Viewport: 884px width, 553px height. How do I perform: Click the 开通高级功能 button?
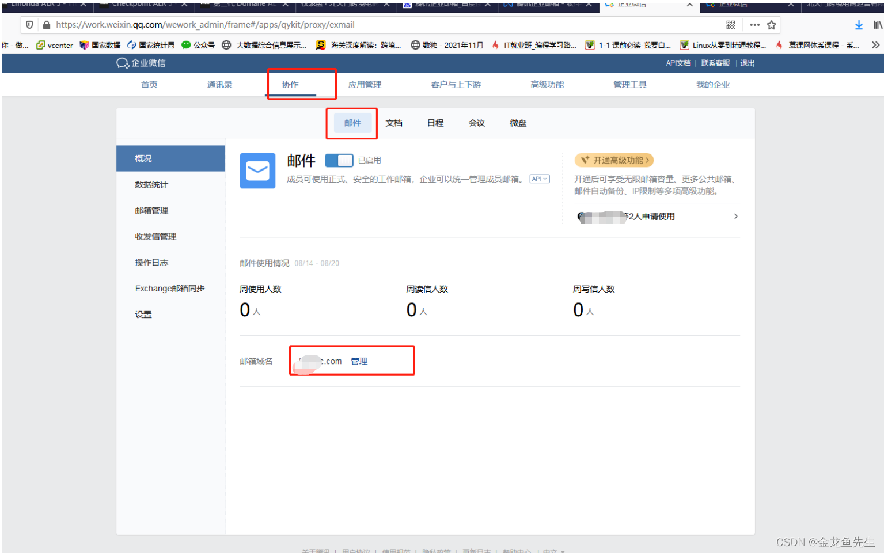point(614,160)
